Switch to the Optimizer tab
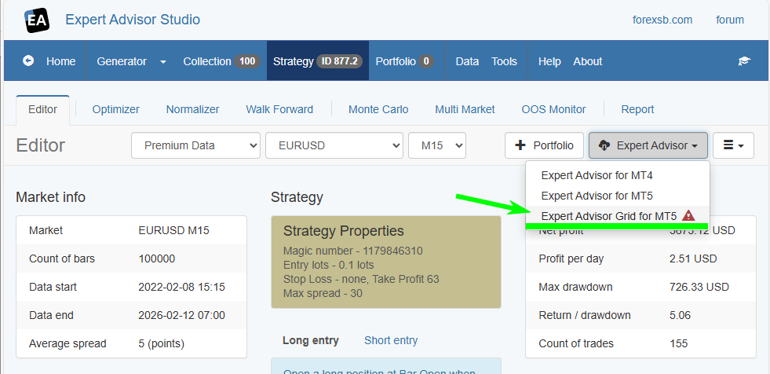Image resolution: width=770 pixels, height=374 pixels. (115, 109)
